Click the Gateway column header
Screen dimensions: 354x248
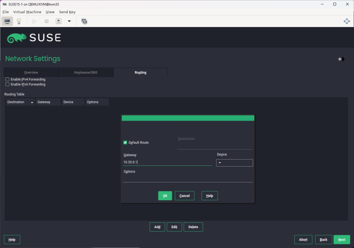pyautogui.click(x=48, y=102)
